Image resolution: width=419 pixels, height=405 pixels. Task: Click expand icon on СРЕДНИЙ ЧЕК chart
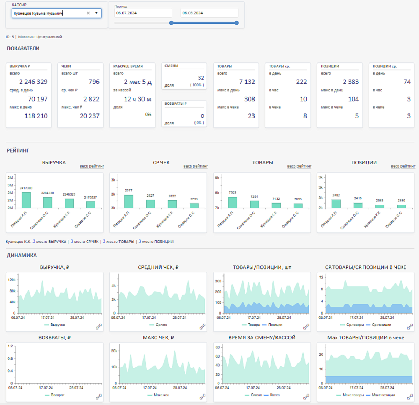(x=203, y=327)
